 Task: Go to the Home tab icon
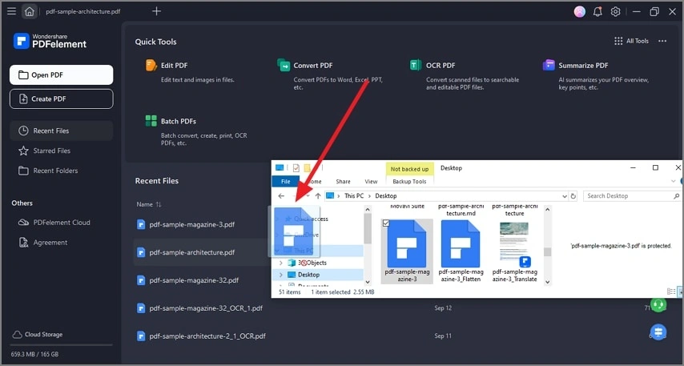[x=29, y=11]
